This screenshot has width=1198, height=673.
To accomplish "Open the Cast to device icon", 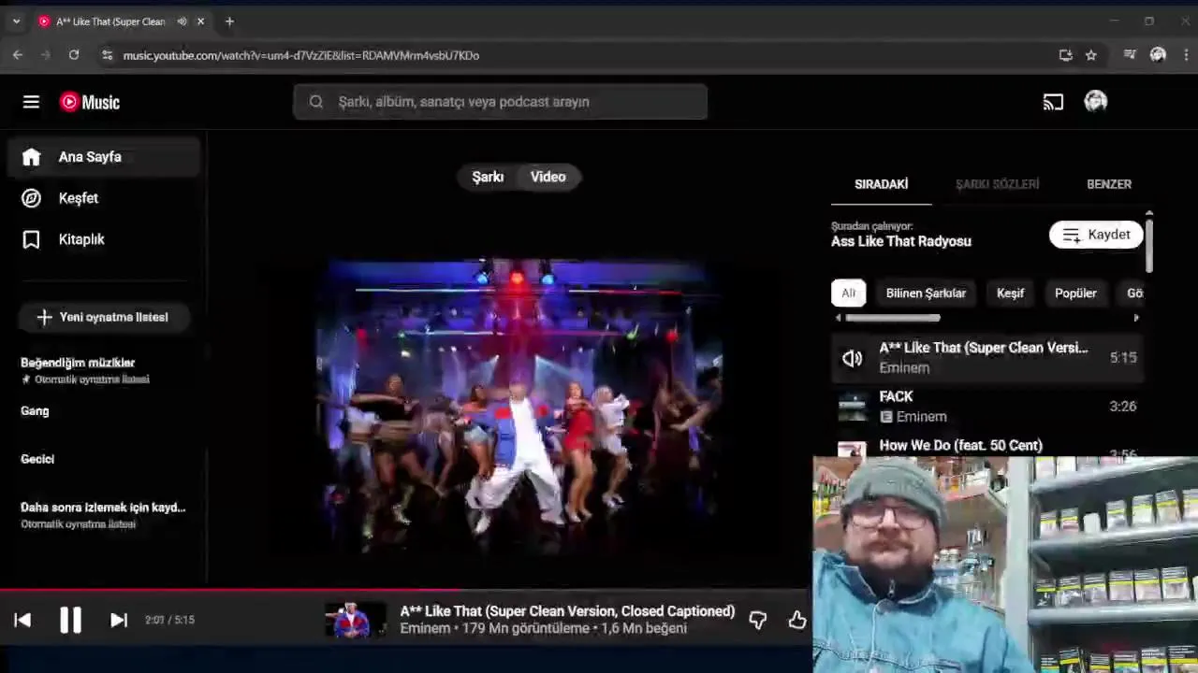I will 1053,102.
